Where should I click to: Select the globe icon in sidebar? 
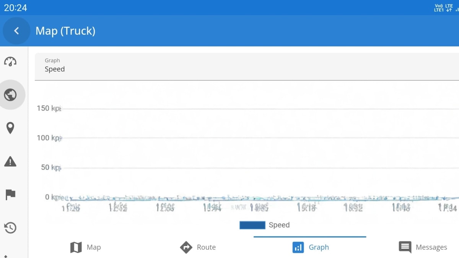pyautogui.click(x=10, y=95)
